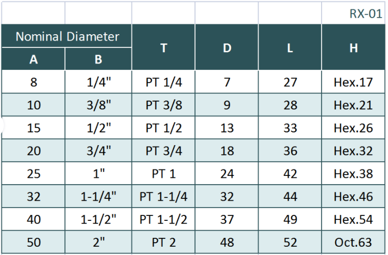Click the 3/8" cell in column B
388x255 pixels.
point(98,105)
